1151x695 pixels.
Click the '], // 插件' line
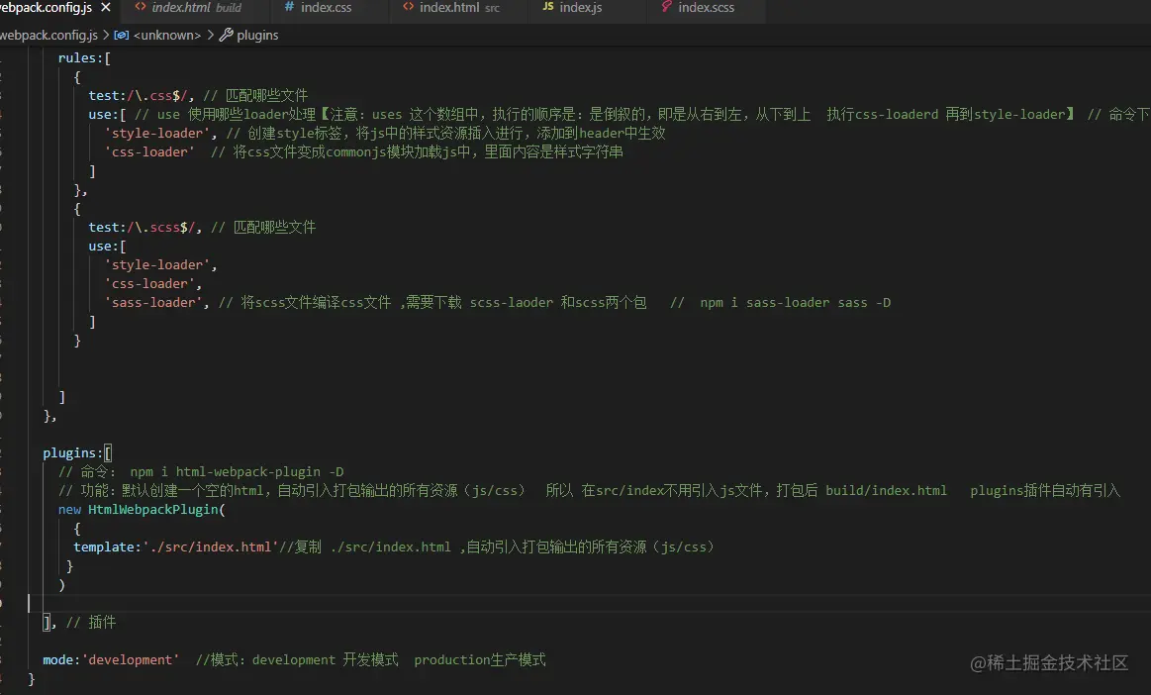[x=79, y=623]
